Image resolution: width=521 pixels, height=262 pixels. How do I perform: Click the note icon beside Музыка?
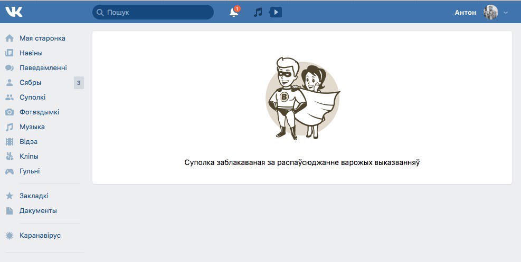point(10,127)
